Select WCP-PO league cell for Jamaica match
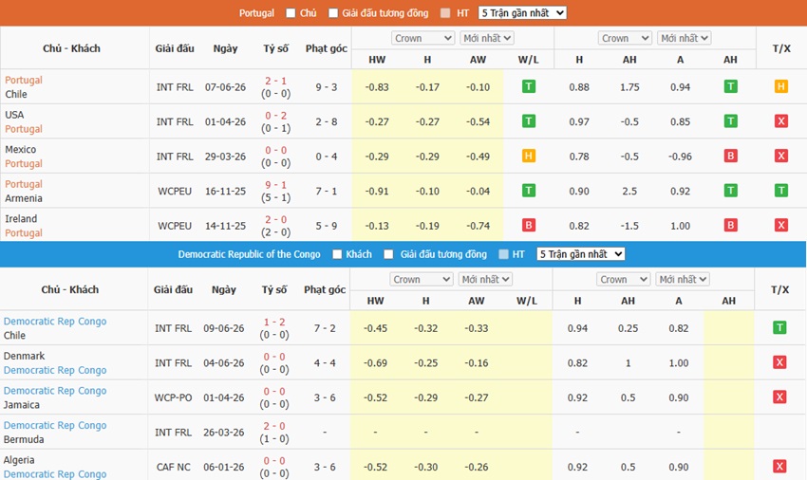The height and width of the screenshot is (480, 807). point(173,397)
